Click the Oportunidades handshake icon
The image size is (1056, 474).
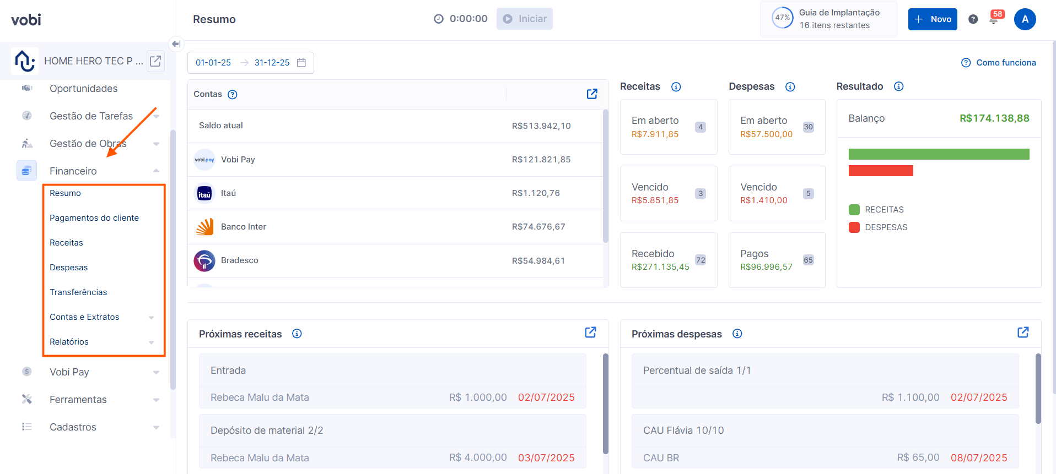coord(26,88)
